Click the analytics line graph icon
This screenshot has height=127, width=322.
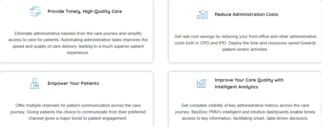coord(201,83)
